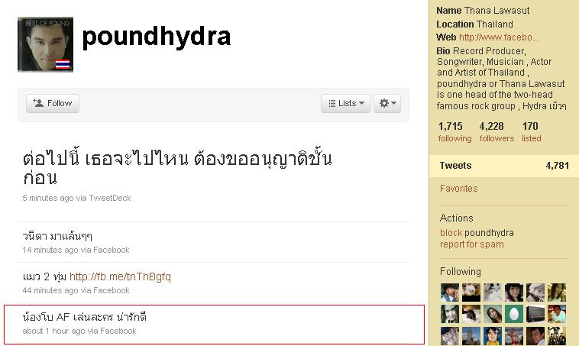
Task: Click the poundhydra profile picture
Action: coord(45,44)
